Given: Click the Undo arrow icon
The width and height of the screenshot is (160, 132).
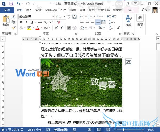Looking at the screenshot, I should click(18, 4).
